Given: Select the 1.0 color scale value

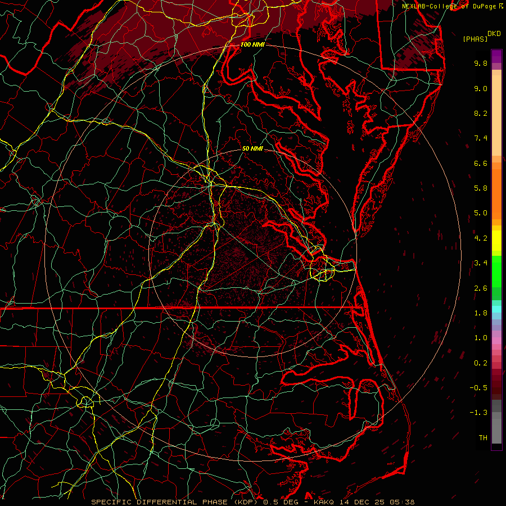Looking at the screenshot, I should [x=481, y=338].
